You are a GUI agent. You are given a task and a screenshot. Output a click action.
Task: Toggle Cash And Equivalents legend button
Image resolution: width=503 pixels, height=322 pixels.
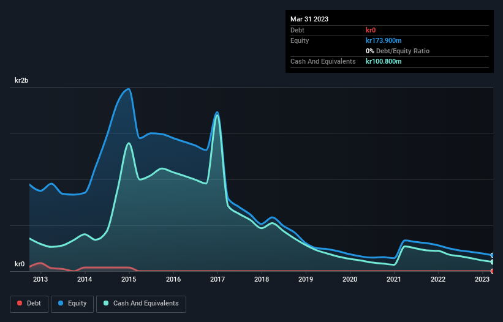coord(141,304)
